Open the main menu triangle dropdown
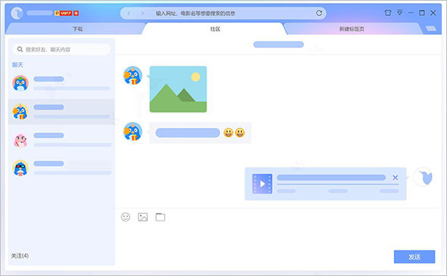The width and height of the screenshot is (447, 276). point(400,13)
